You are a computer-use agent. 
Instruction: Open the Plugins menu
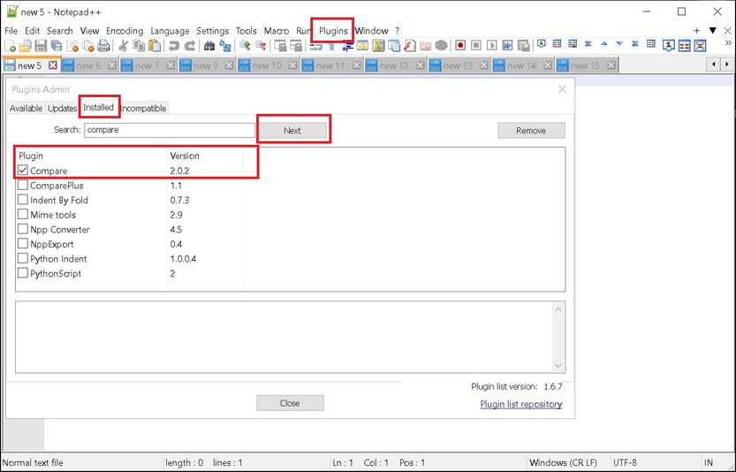[333, 31]
